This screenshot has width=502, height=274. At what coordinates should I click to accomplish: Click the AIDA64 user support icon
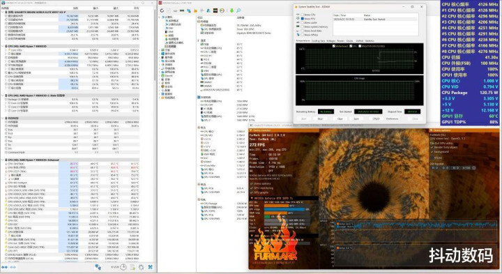pyautogui.click(x=208, y=10)
